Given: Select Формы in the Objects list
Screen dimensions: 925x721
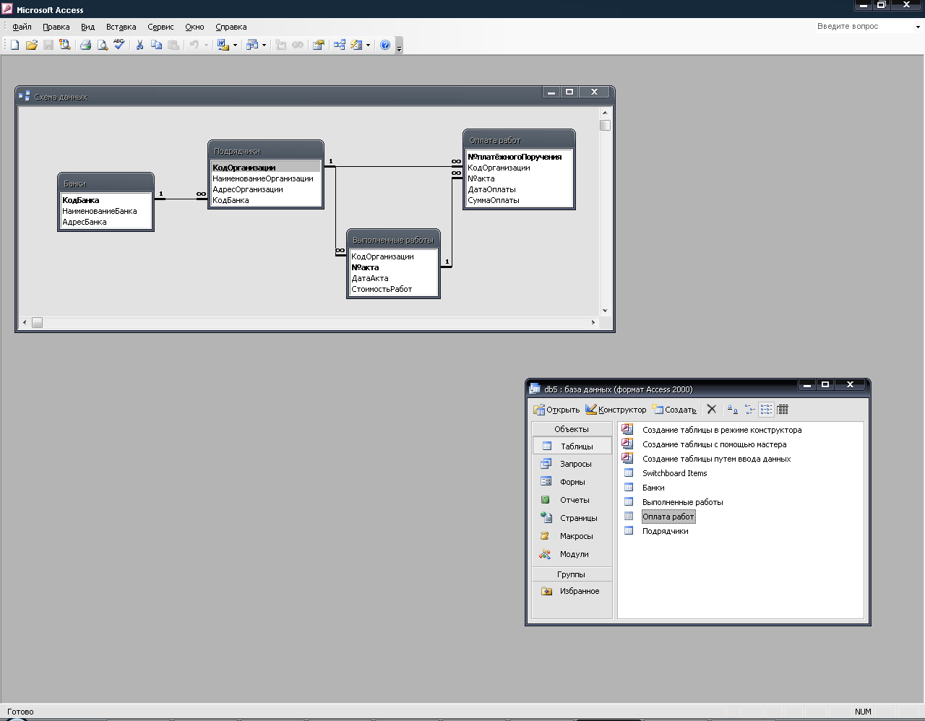Looking at the screenshot, I should tap(572, 482).
